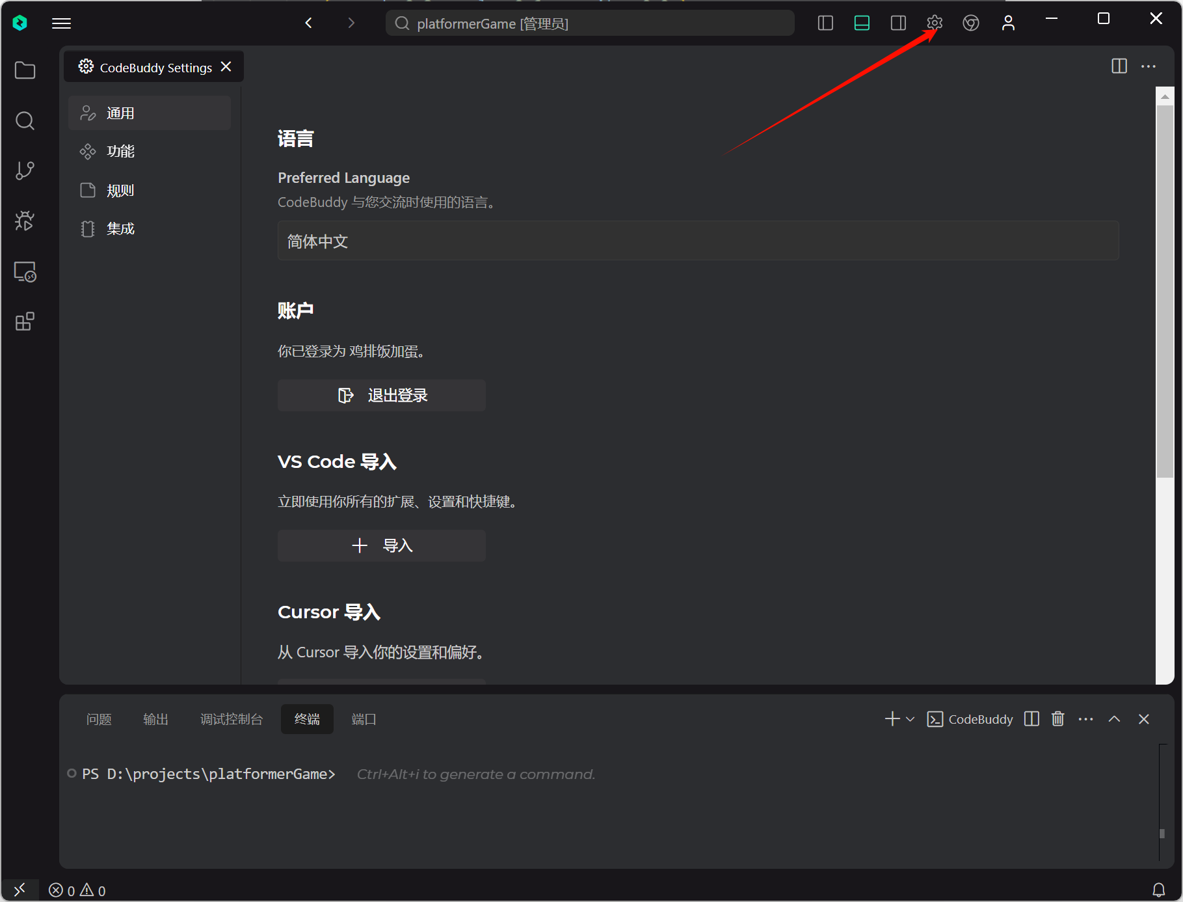1183x902 pixels.
Task: Open Run and Debug bug icon
Action: [x=25, y=221]
